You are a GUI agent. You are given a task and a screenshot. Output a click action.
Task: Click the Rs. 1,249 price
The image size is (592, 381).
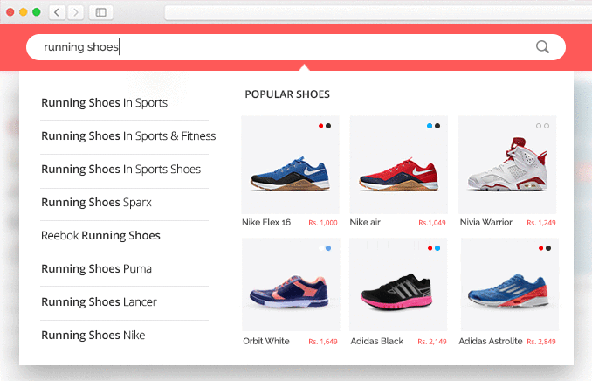(541, 223)
